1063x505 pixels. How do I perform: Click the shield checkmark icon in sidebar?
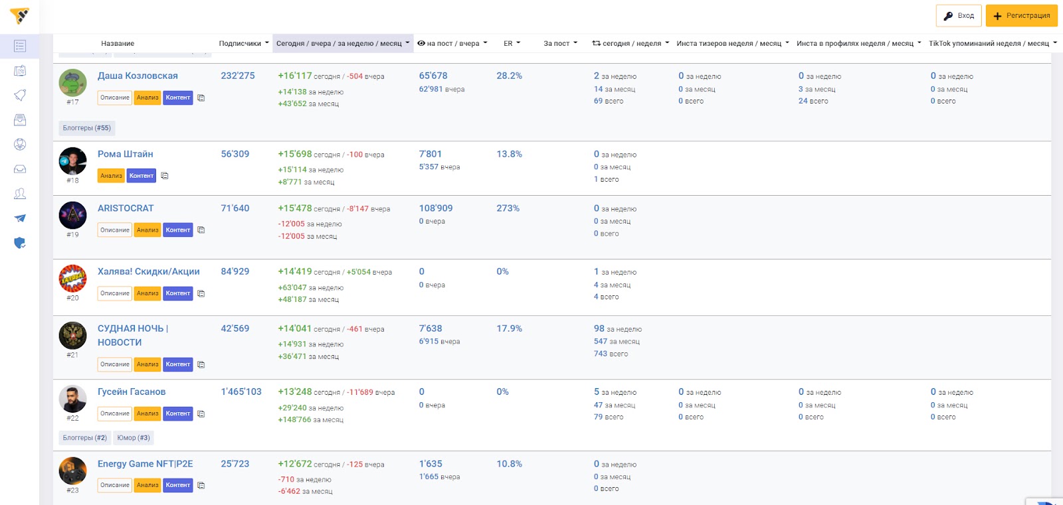pos(20,243)
